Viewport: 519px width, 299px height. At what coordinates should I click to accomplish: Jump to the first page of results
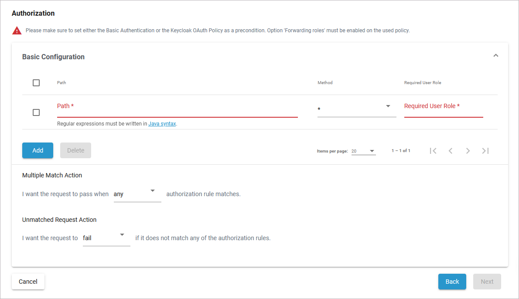tap(433, 150)
